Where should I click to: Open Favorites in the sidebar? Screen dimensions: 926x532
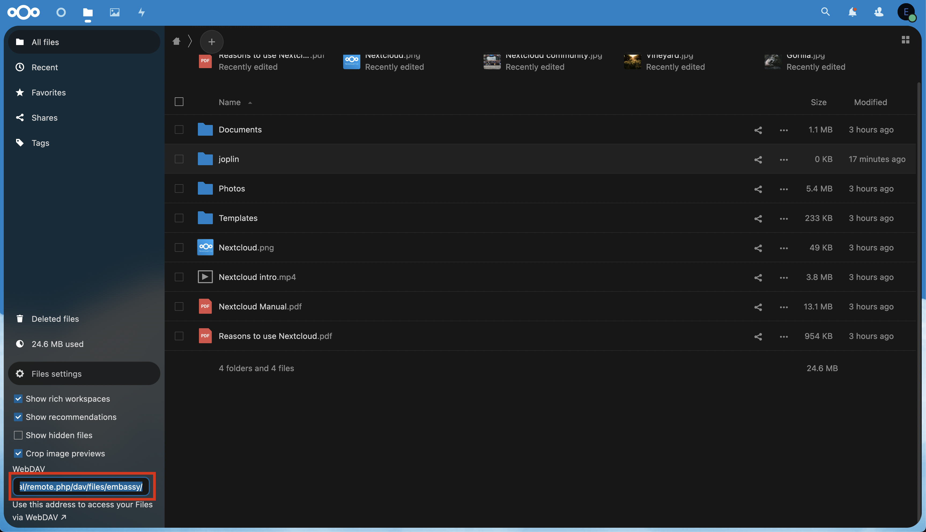click(49, 93)
